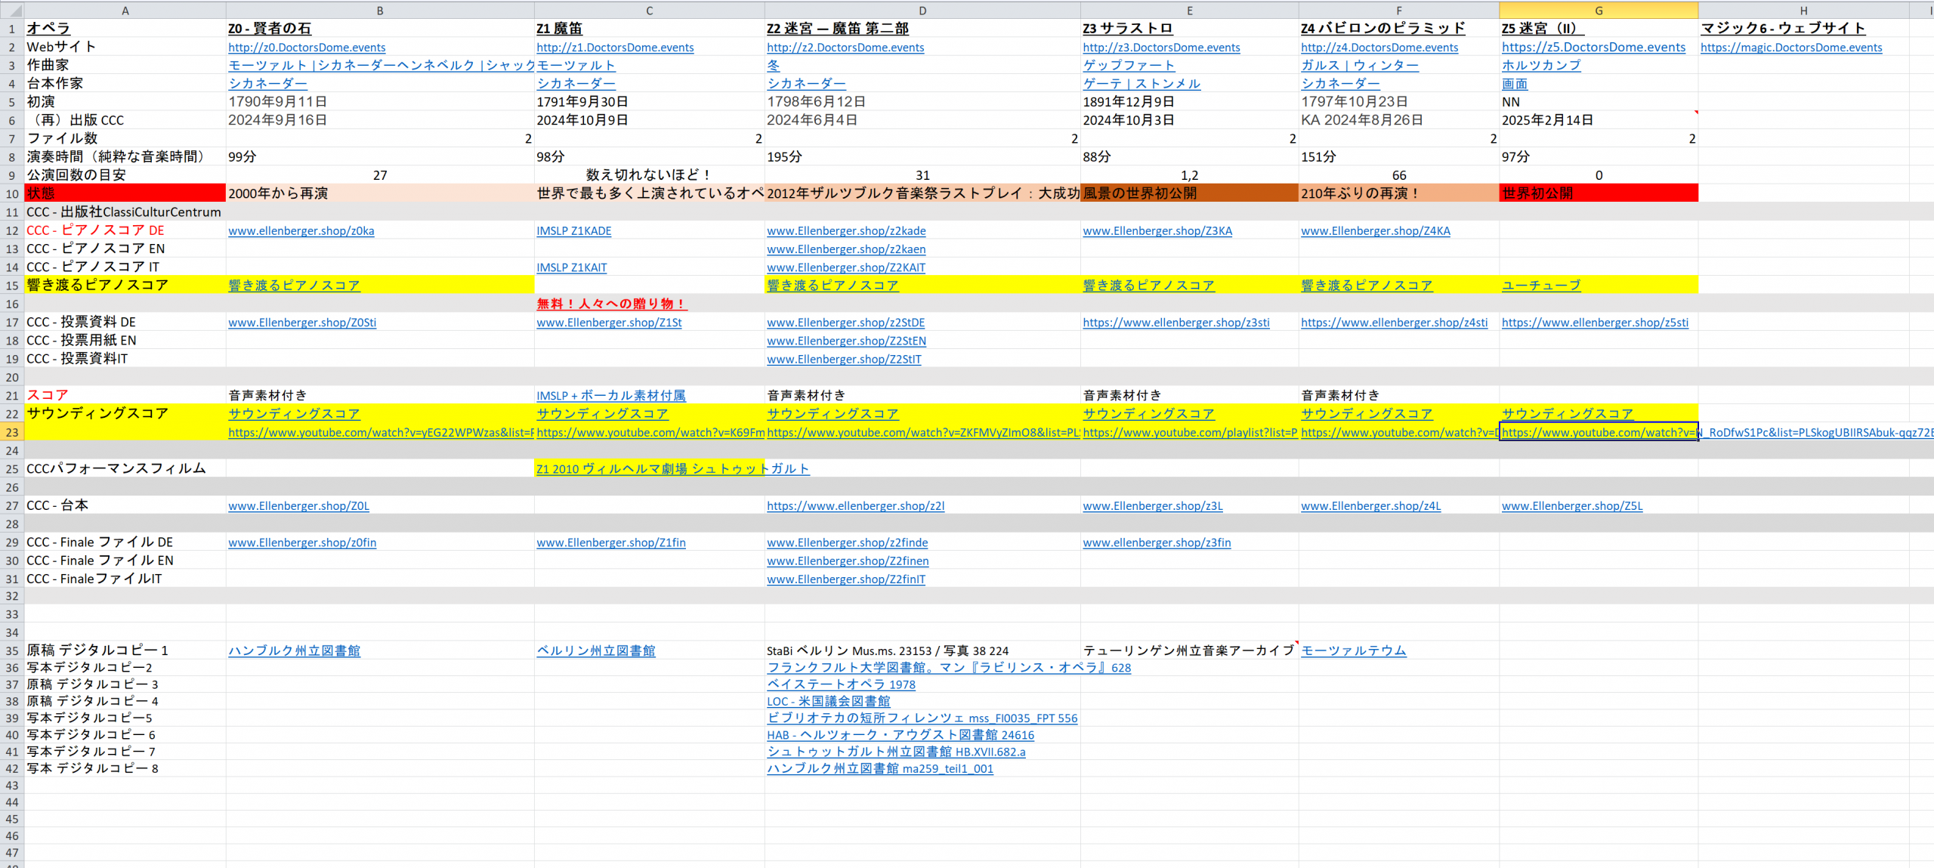This screenshot has height=868, width=1934.
Task: Open https://www.ellenberger.shop/z4sti link
Action: [x=1395, y=322]
